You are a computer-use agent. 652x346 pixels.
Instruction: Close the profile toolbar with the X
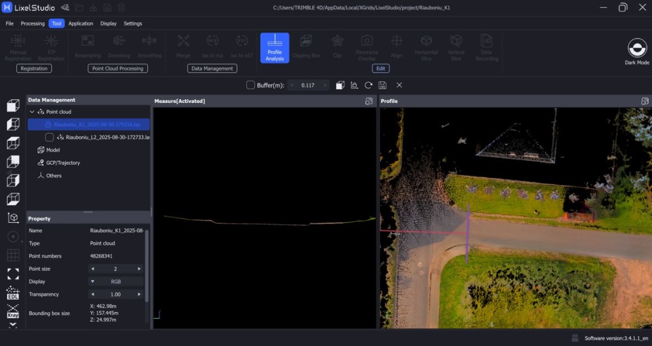[399, 85]
